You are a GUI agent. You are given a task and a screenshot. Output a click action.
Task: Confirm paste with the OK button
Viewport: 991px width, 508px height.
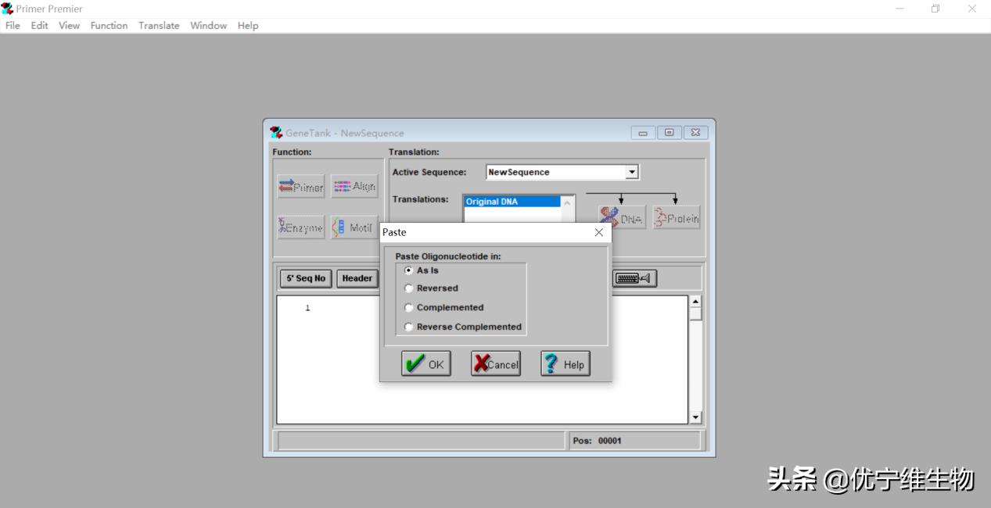coord(425,364)
